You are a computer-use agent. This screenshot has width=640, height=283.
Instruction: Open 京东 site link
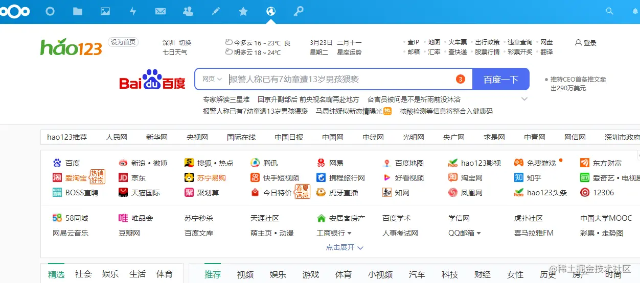(x=132, y=178)
